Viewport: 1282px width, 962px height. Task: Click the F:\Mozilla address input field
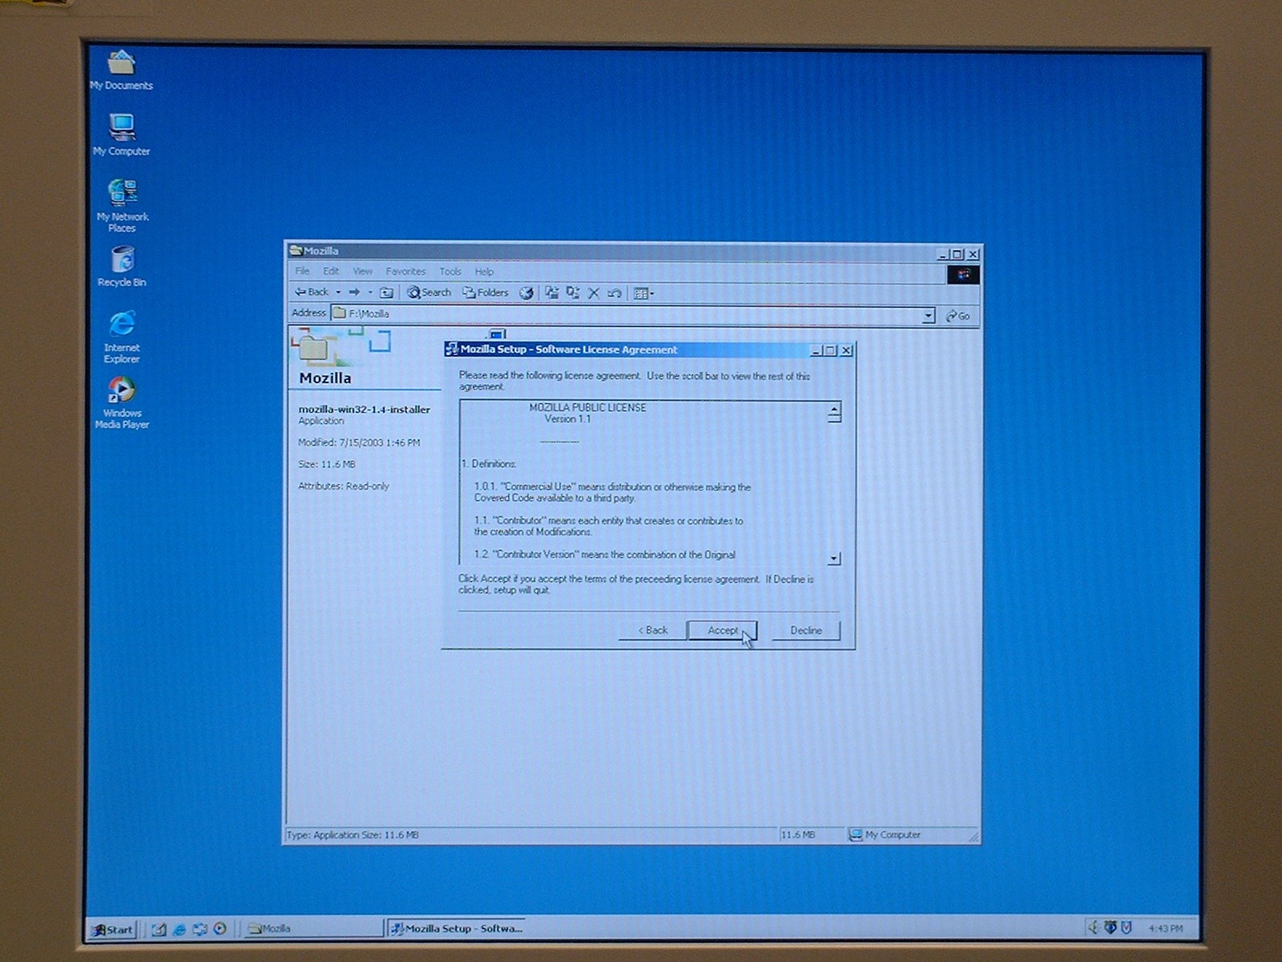pyautogui.click(x=625, y=314)
